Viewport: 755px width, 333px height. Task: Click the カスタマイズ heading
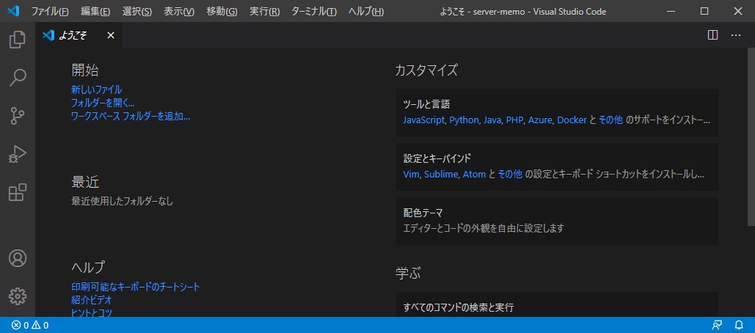point(426,70)
